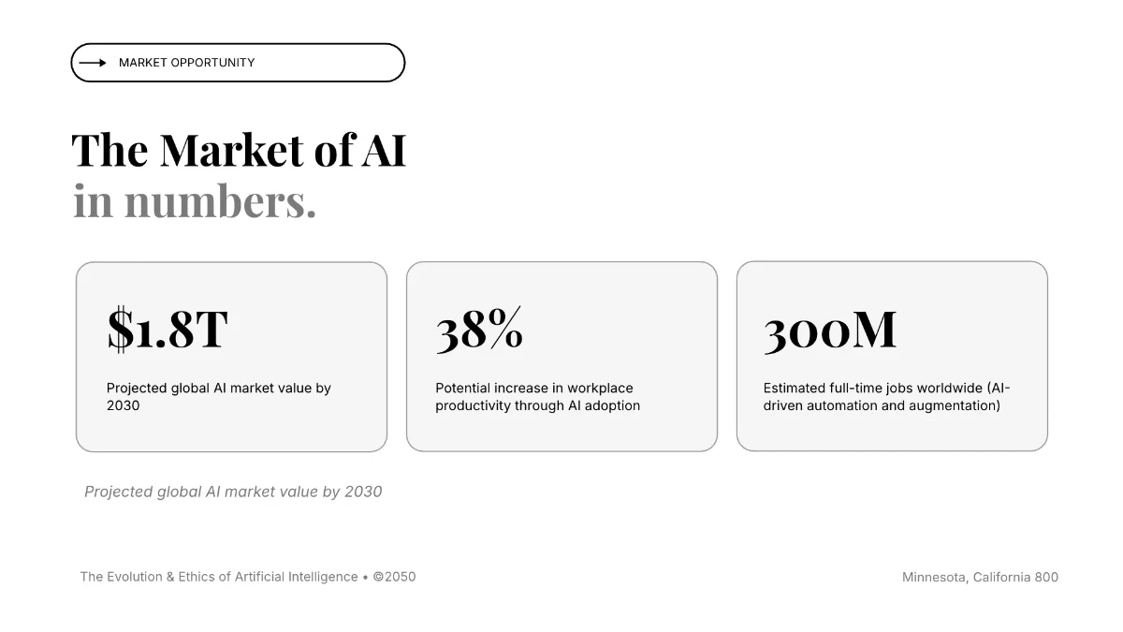Select the MARKET OPPORTUNITY label
This screenshot has width=1123, height=632.
[x=186, y=63]
